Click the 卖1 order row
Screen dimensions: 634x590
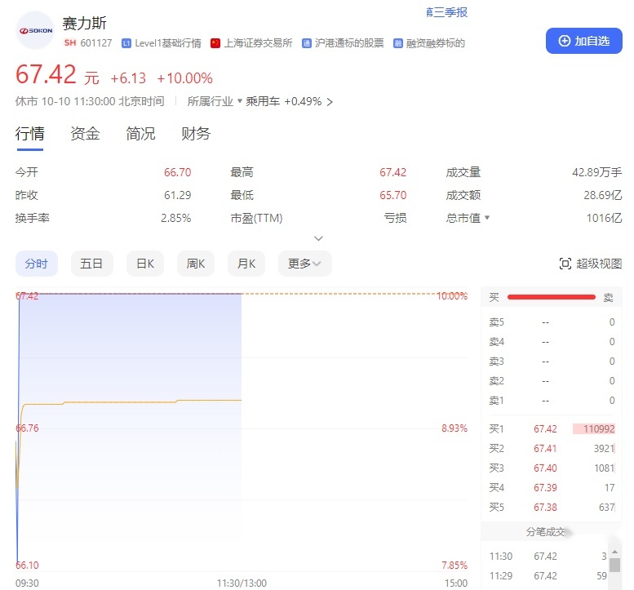coord(552,401)
